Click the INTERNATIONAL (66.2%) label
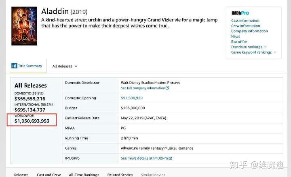The height and width of the screenshot is (177, 291). tap(34, 104)
